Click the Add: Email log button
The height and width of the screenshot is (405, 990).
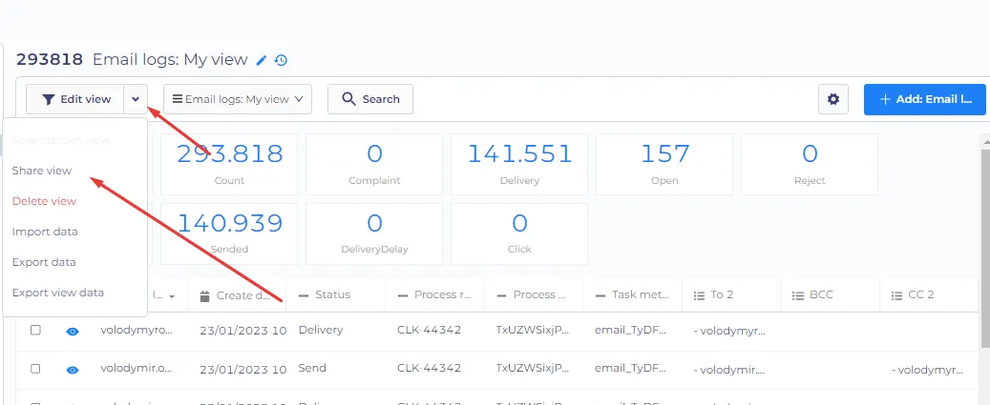[924, 99]
